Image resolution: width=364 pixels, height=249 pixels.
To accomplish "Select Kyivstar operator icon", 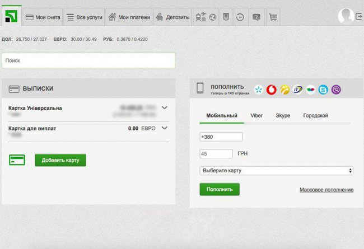I will pyautogui.click(x=259, y=90).
